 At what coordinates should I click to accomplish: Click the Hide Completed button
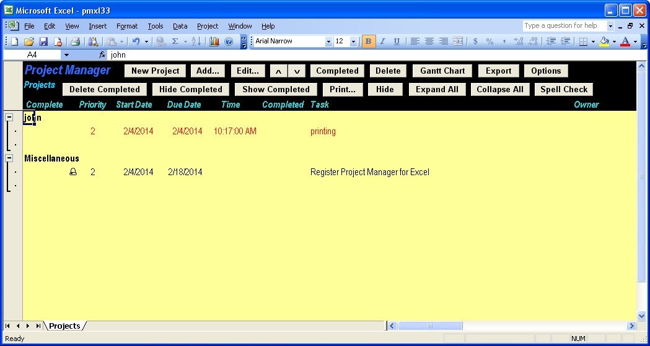(x=191, y=89)
